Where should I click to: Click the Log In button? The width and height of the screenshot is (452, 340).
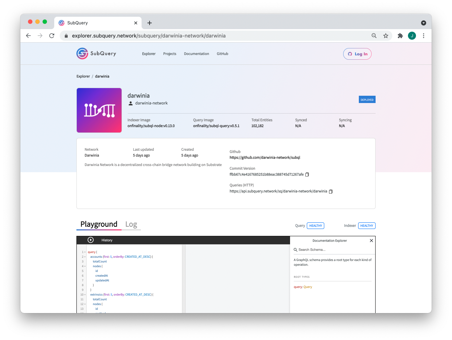[x=357, y=54]
